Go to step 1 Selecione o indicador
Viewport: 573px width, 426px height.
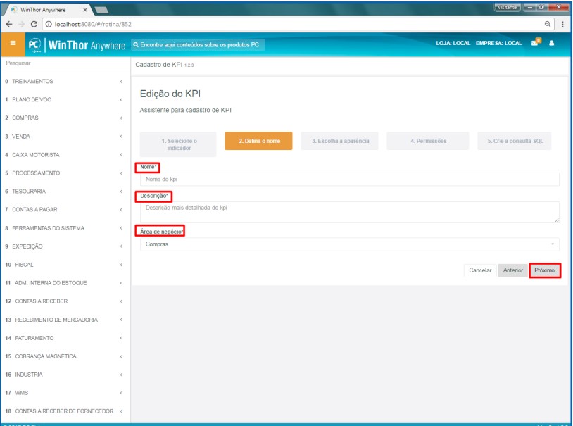click(x=178, y=144)
